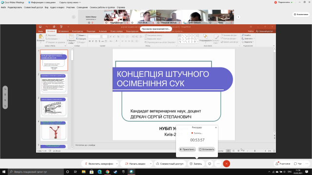Screen dimensions: 312x175
Task: Select slide 2 thumbnail in PowerPoint panel
Action: [x=54, y=84]
